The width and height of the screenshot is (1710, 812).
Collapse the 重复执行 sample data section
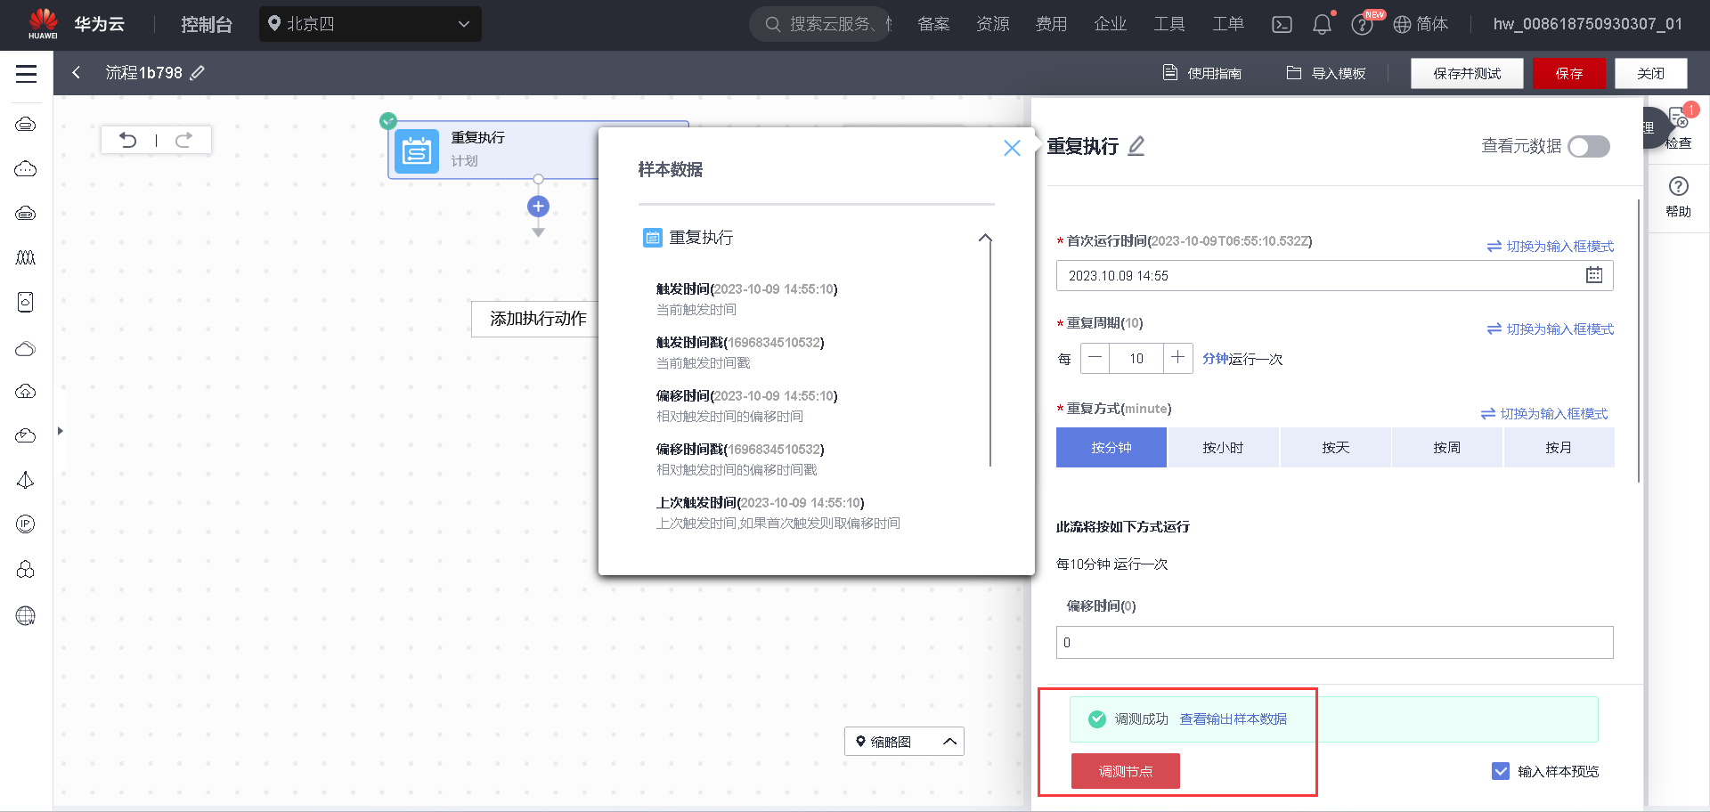coord(986,238)
